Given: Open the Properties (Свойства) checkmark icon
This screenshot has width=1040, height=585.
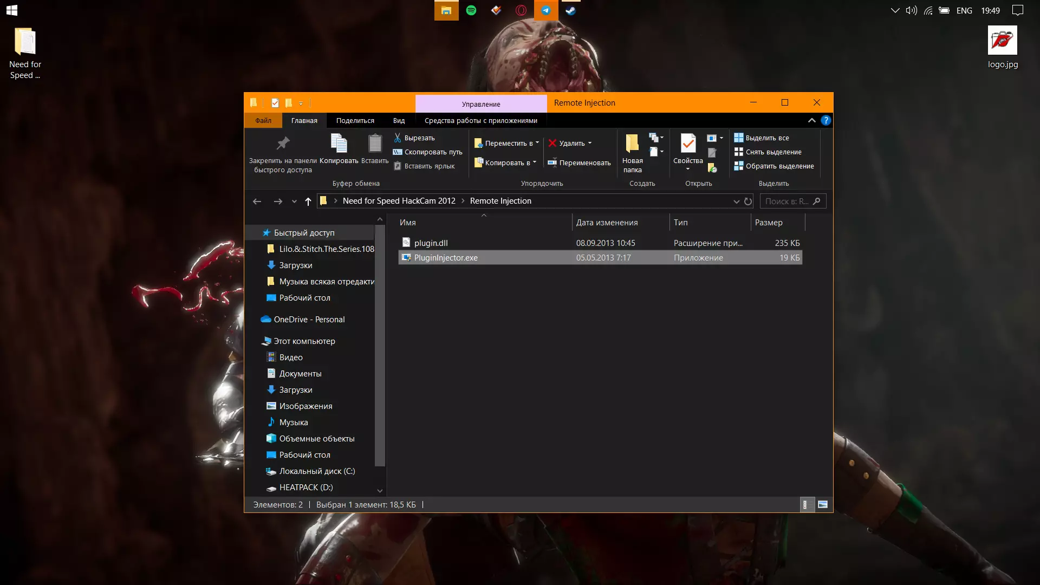Looking at the screenshot, I should pos(688,144).
